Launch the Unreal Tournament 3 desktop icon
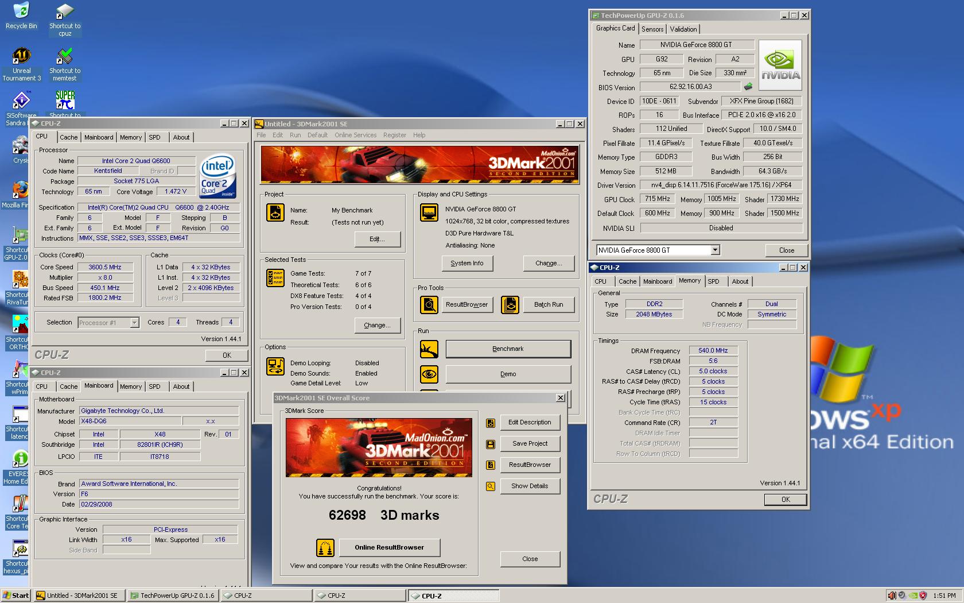964x603 pixels. tap(21, 64)
